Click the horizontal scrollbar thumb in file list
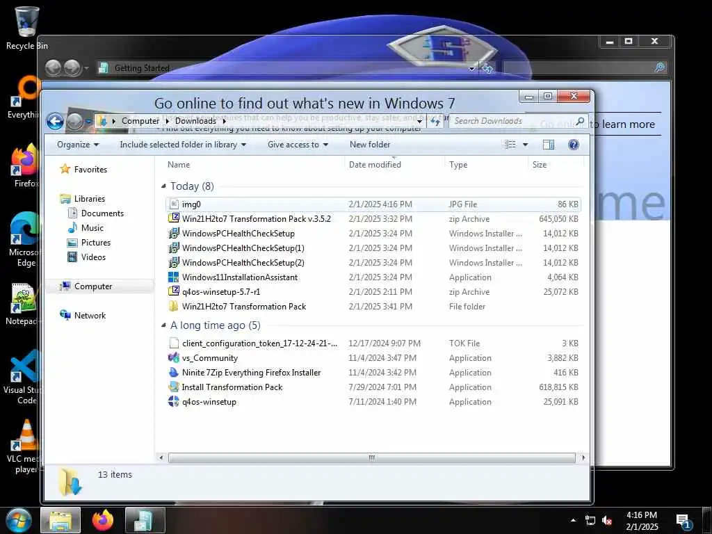Screen dimensions: 712x534 371,458
